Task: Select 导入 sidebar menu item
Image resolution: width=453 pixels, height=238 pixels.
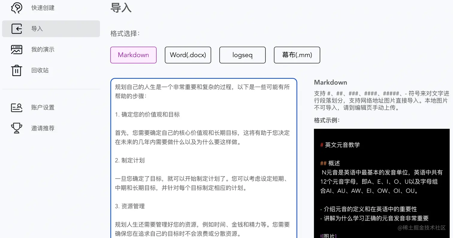Action: coord(51,29)
